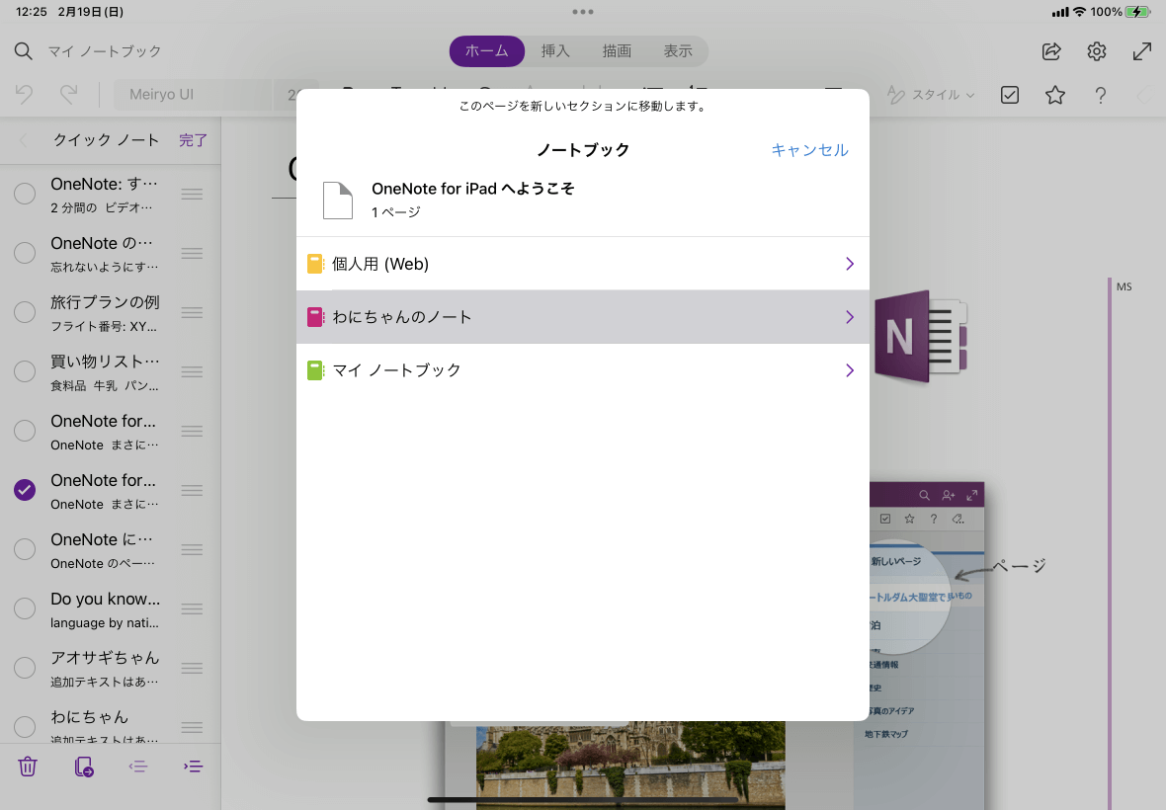The height and width of the screenshot is (810, 1166).
Task: Click the undo arrow icon
Action: pyautogui.click(x=24, y=95)
